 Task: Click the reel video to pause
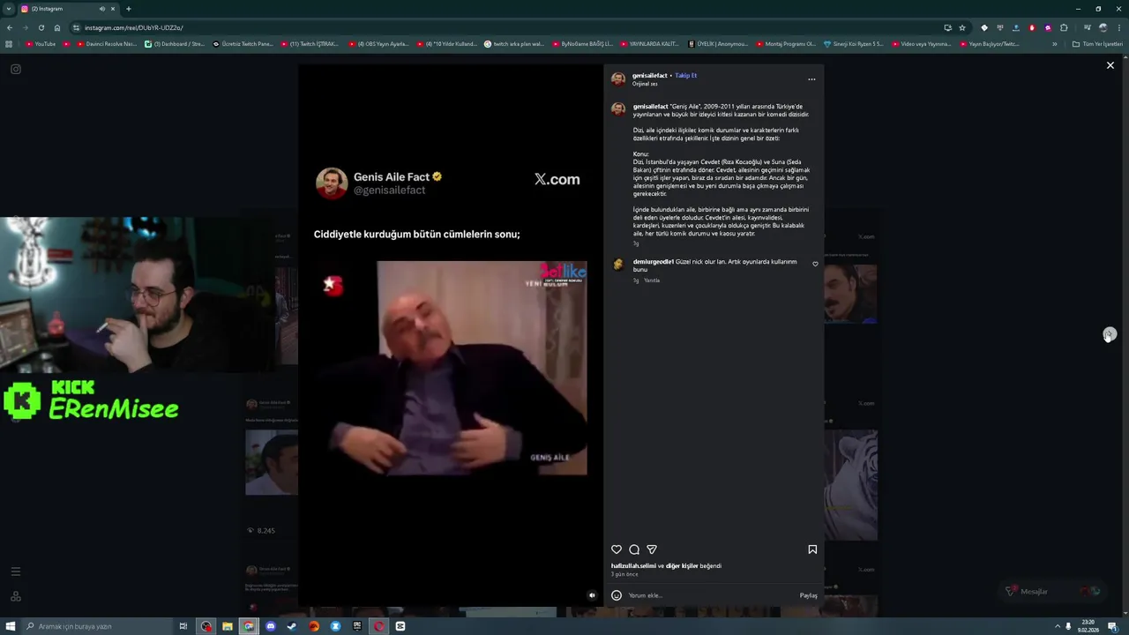(450, 335)
